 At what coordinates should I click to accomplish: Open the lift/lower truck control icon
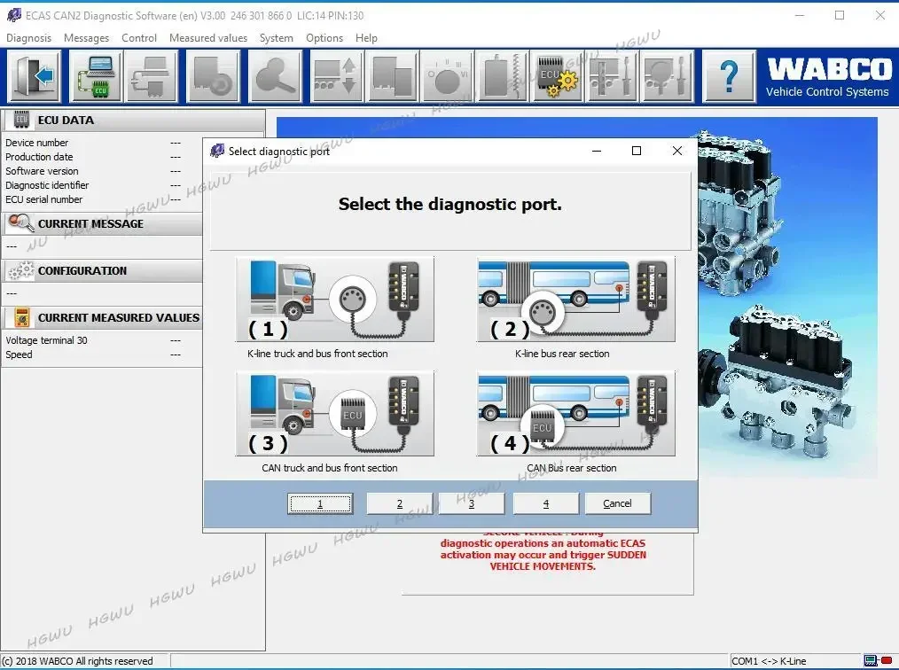click(x=336, y=76)
